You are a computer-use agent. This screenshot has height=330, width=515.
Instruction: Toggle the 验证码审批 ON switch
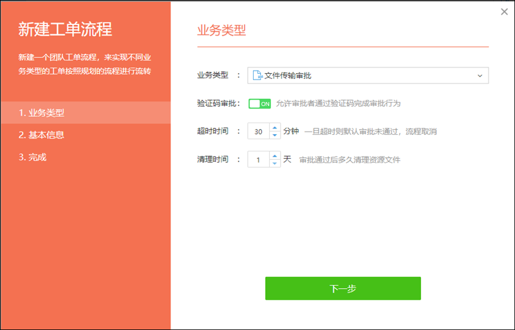[x=259, y=104]
